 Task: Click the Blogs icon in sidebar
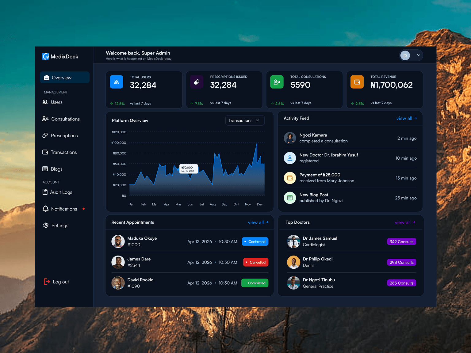tap(45, 169)
